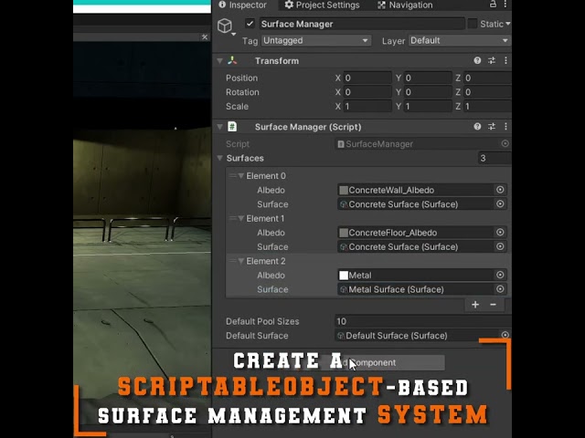
Task: Open object picker for Metal Surface
Action: pos(500,289)
